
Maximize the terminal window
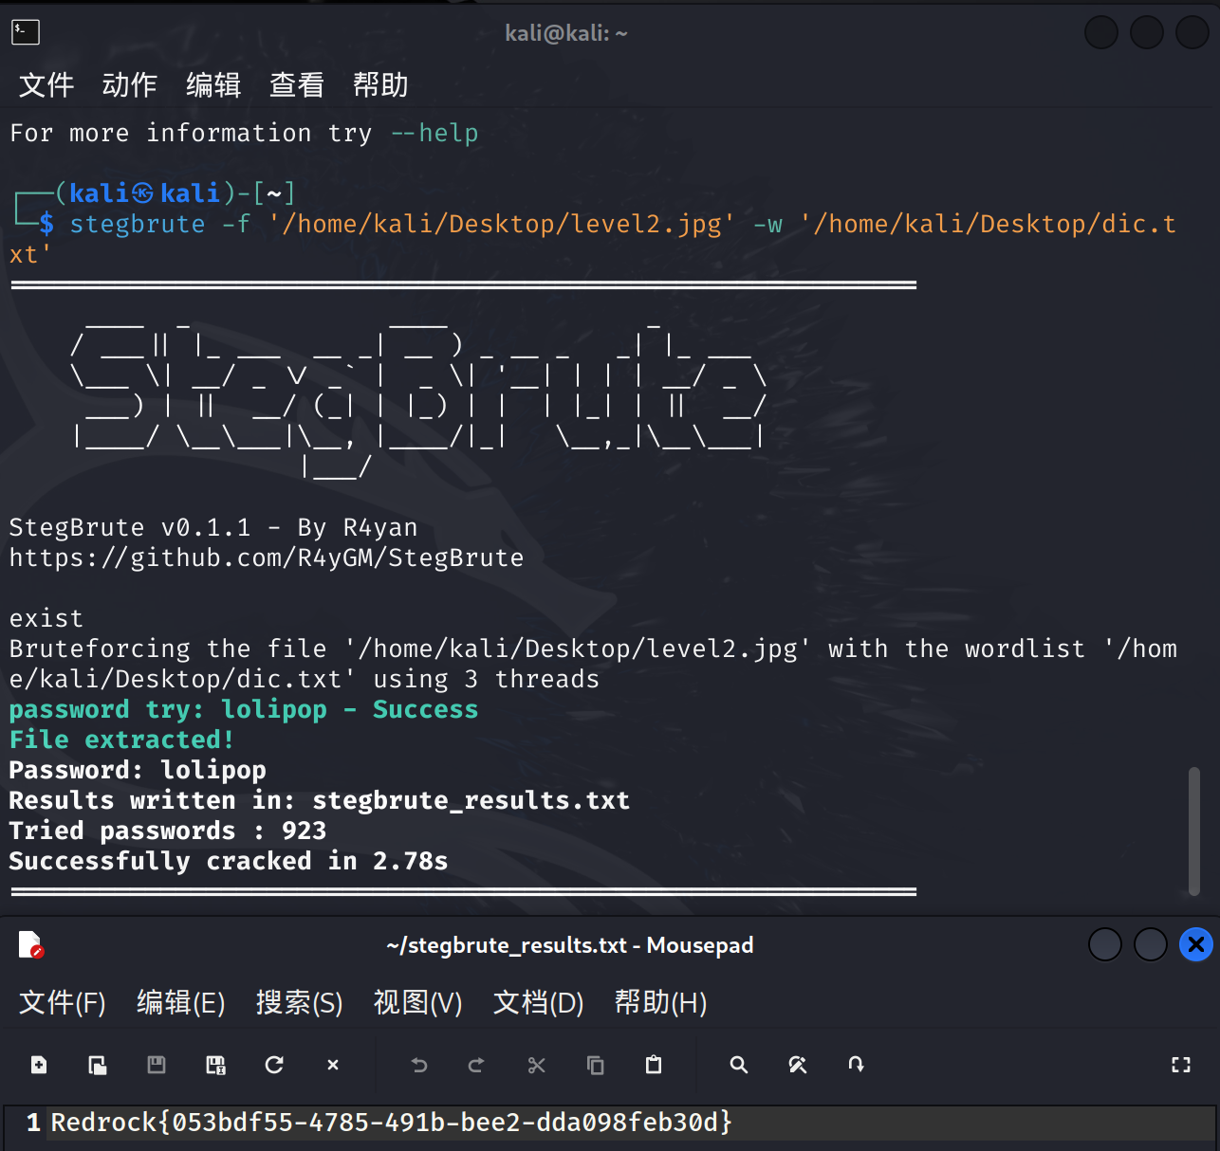(x=1146, y=32)
